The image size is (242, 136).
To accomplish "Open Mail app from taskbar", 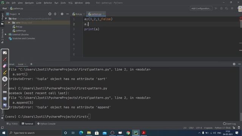I will (105, 133).
